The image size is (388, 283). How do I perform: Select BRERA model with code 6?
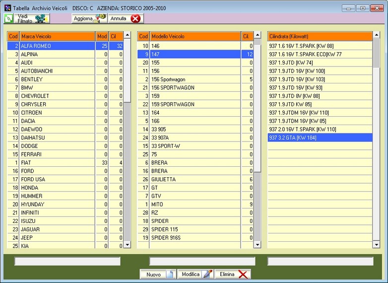(x=195, y=163)
